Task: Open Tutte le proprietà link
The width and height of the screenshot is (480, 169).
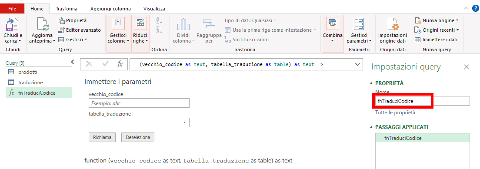Action: pyautogui.click(x=395, y=113)
